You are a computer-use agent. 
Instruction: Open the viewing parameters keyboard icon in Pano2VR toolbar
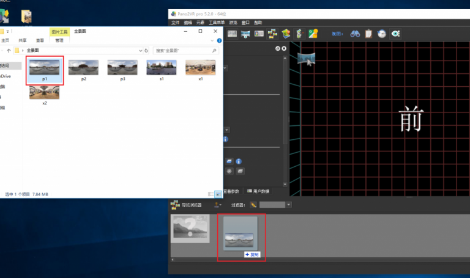232,34
